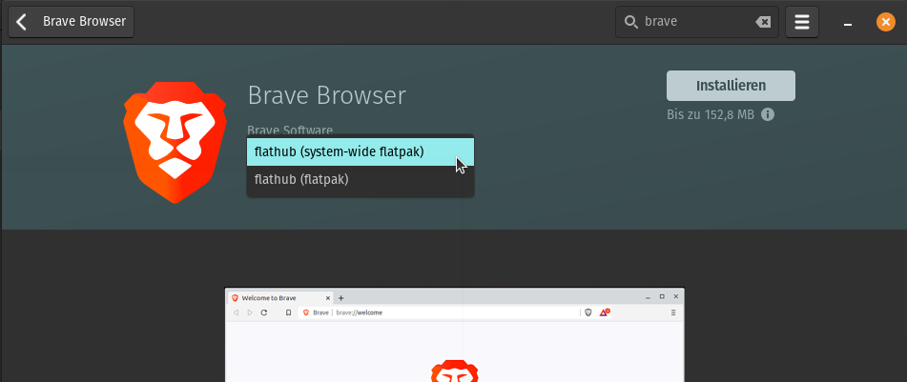907x382 pixels.
Task: Click the "Brave Software" developer label
Action: pos(290,131)
